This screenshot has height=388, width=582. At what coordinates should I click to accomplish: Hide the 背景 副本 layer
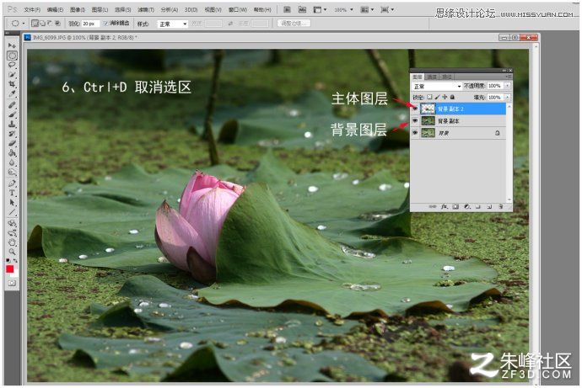pos(415,121)
